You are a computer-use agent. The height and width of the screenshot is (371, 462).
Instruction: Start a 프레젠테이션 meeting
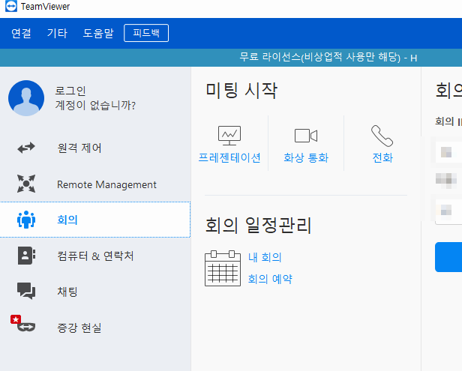tap(229, 157)
